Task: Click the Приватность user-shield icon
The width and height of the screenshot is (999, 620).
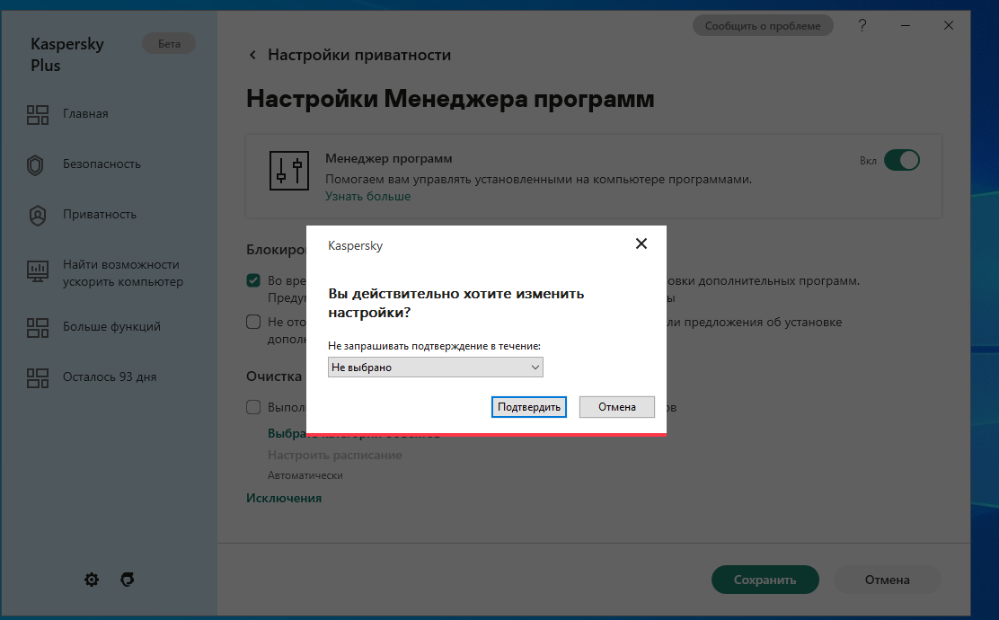Action: point(38,216)
